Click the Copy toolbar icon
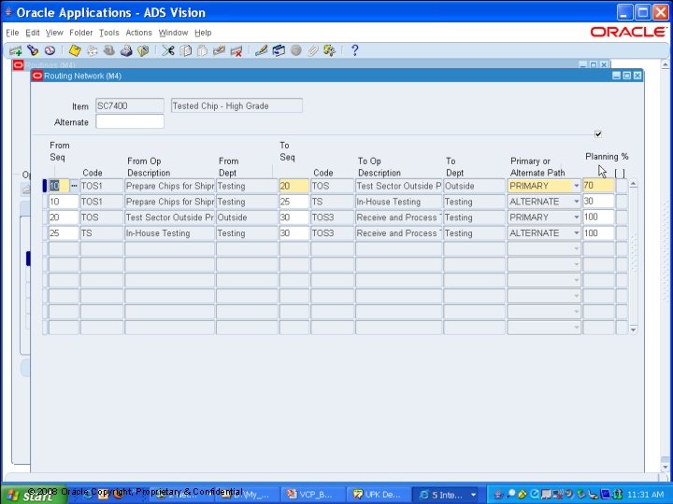 pos(185,50)
